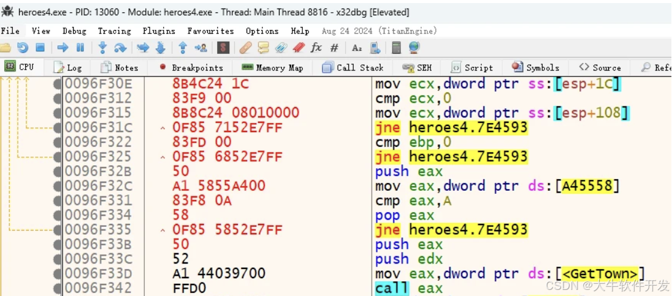
Task: Select address 0096F32C in disassembly
Action: 99,186
